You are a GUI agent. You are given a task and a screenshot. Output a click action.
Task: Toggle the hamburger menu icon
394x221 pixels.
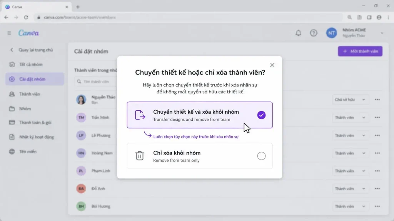(9, 33)
